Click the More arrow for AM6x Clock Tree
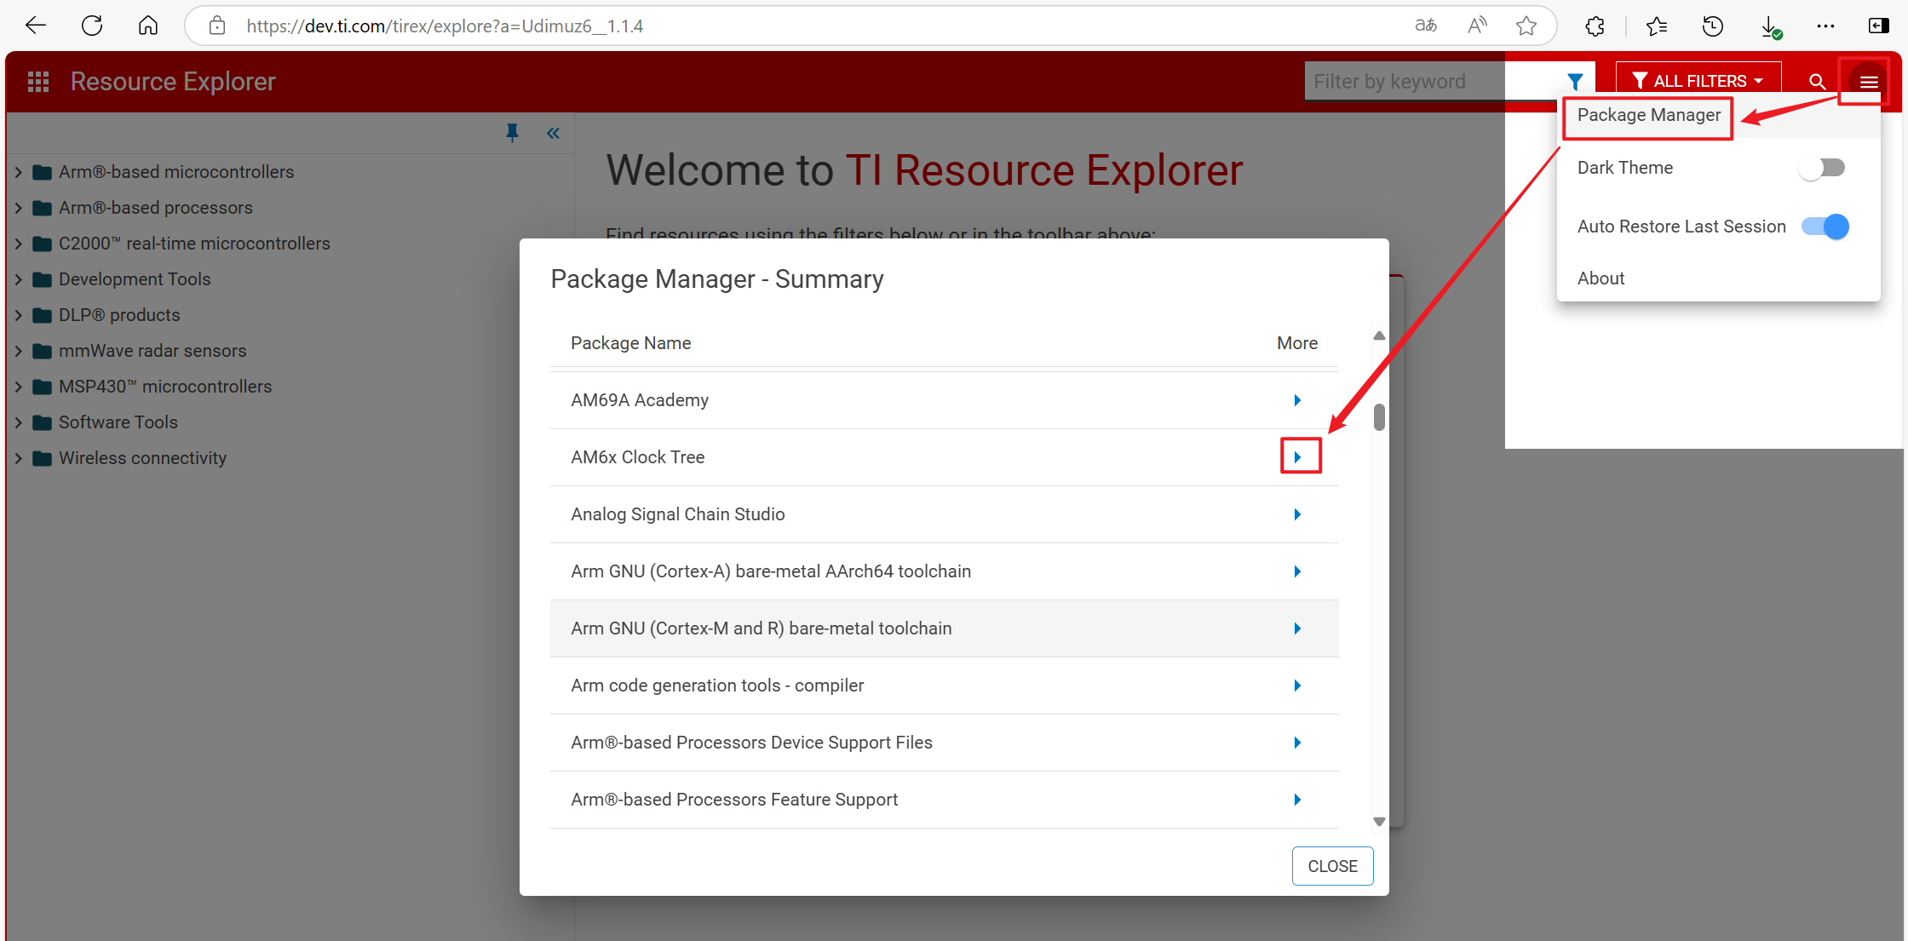Image resolution: width=1908 pixels, height=941 pixels. [1297, 457]
